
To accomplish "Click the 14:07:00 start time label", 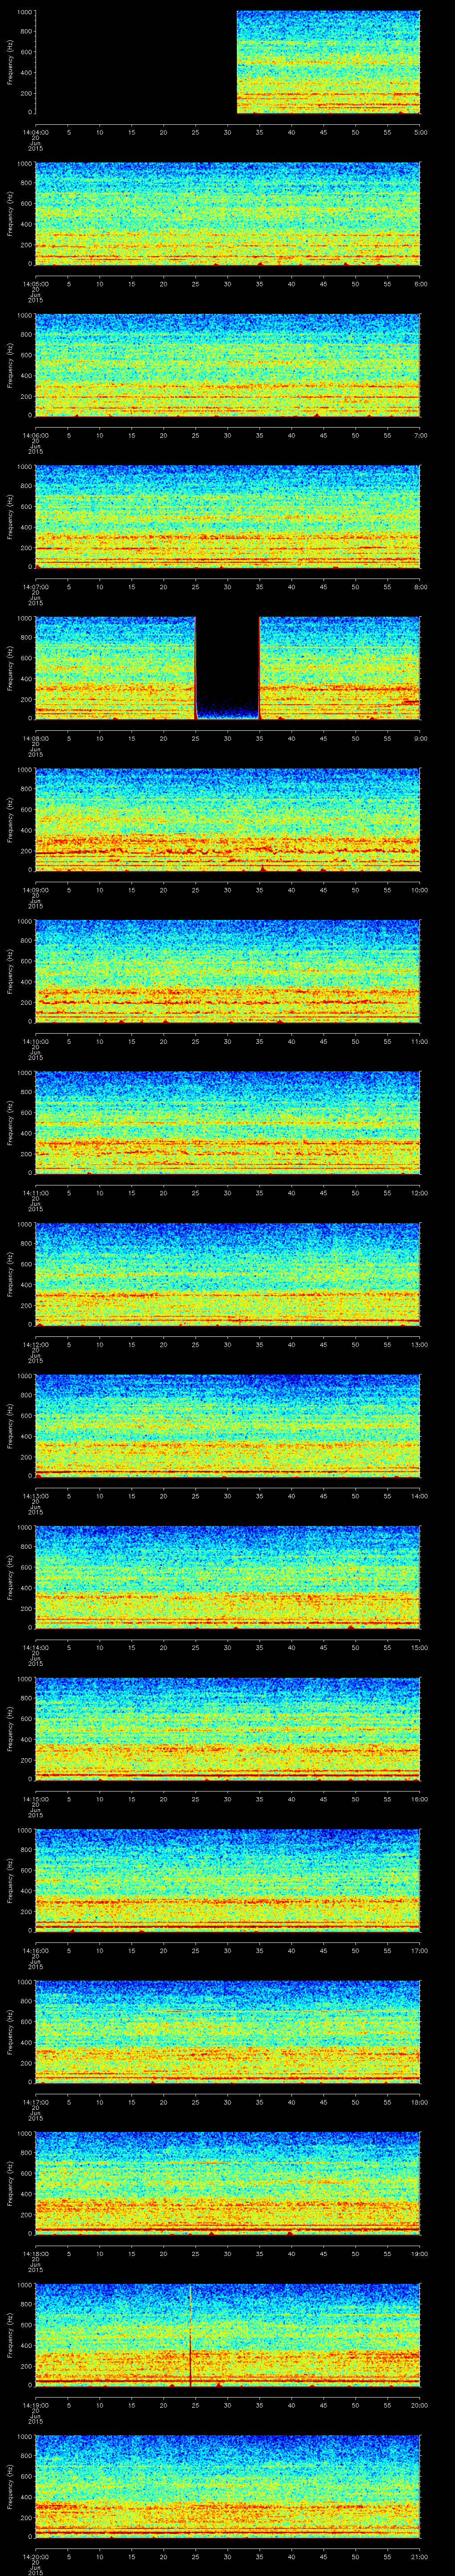I will pos(36,587).
